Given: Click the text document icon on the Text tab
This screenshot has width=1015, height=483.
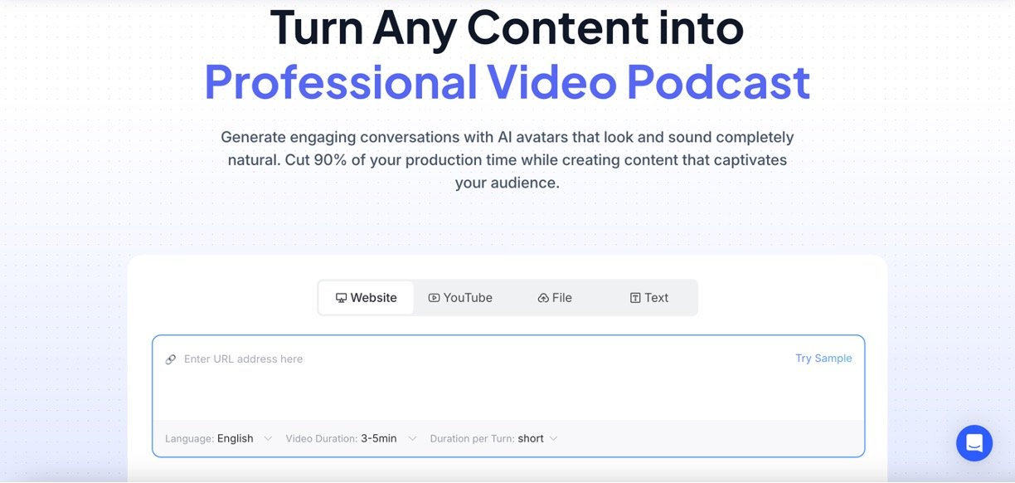Looking at the screenshot, I should pyautogui.click(x=634, y=297).
